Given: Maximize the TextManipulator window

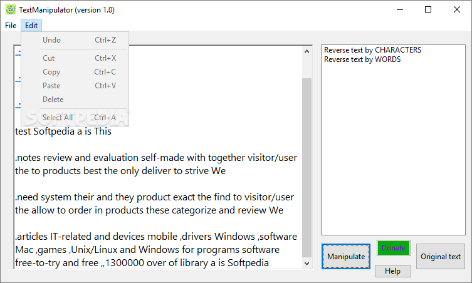Looking at the screenshot, I should pyautogui.click(x=428, y=9).
